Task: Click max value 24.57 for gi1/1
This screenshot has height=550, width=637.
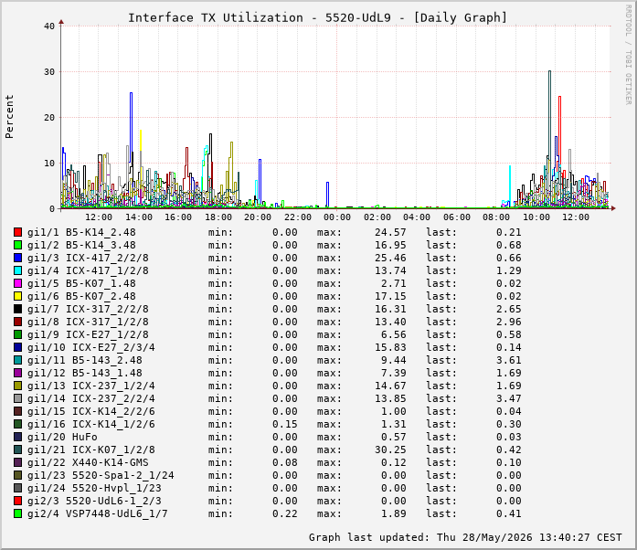Action: pyautogui.click(x=390, y=232)
